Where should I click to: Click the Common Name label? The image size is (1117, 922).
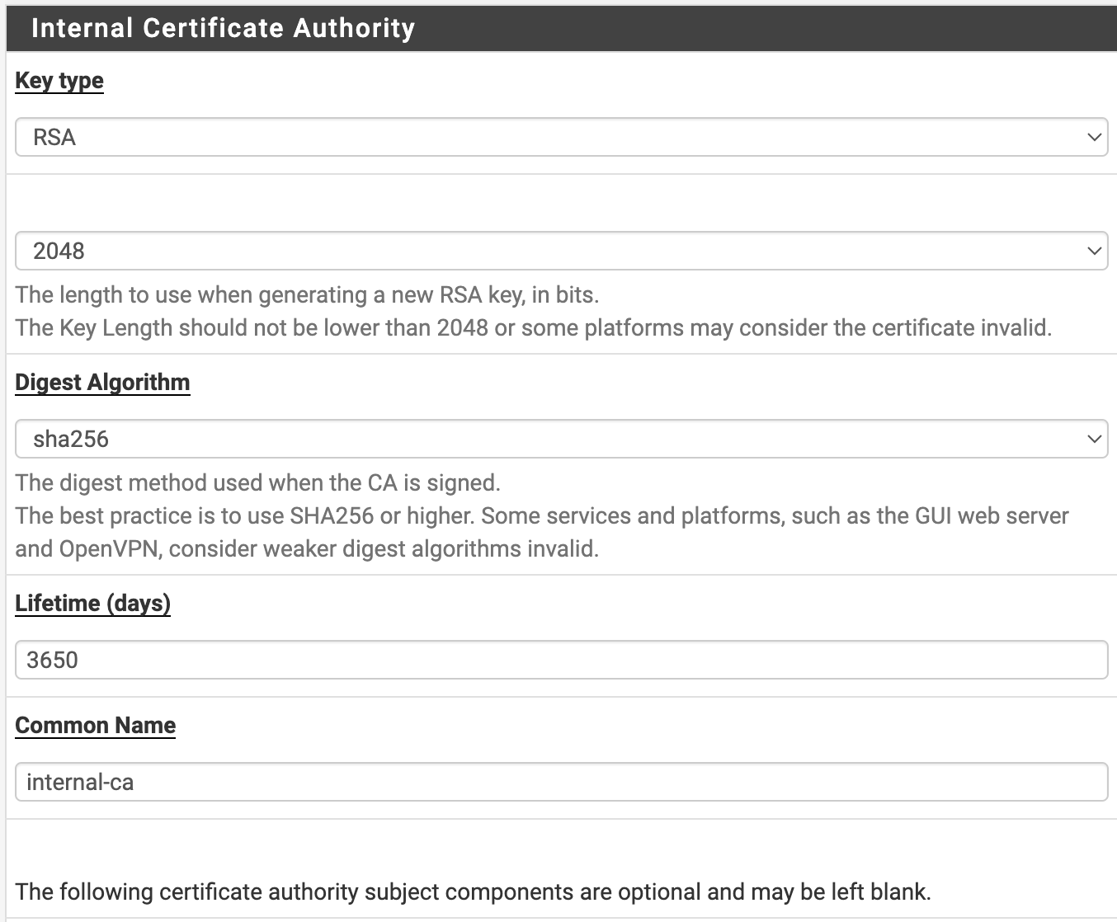coord(95,726)
